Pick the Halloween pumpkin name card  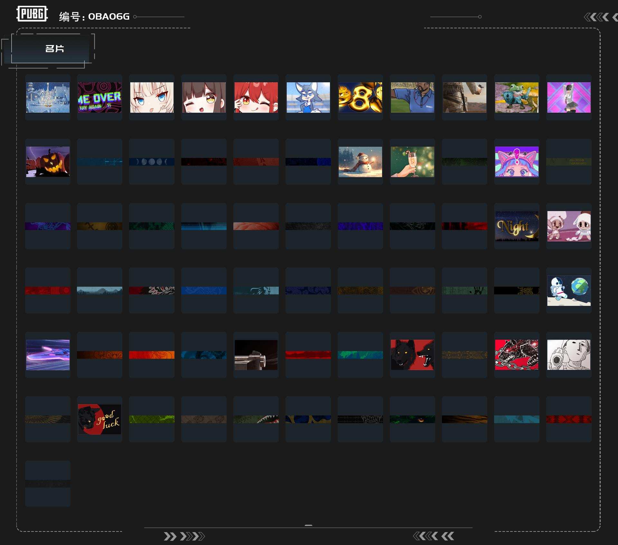48,162
